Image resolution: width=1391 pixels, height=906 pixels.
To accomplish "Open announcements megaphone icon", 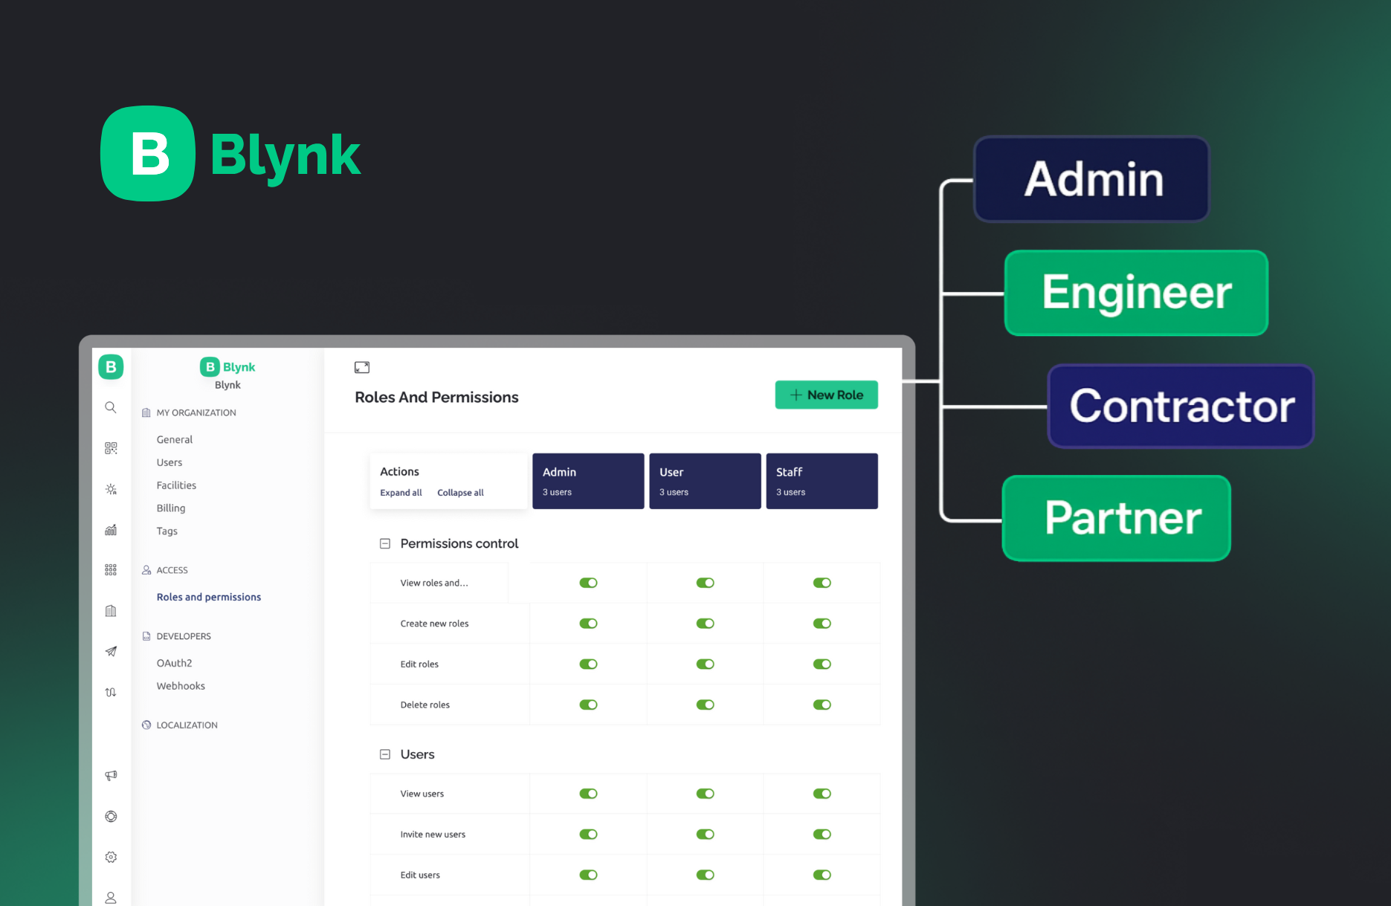I will point(111,776).
